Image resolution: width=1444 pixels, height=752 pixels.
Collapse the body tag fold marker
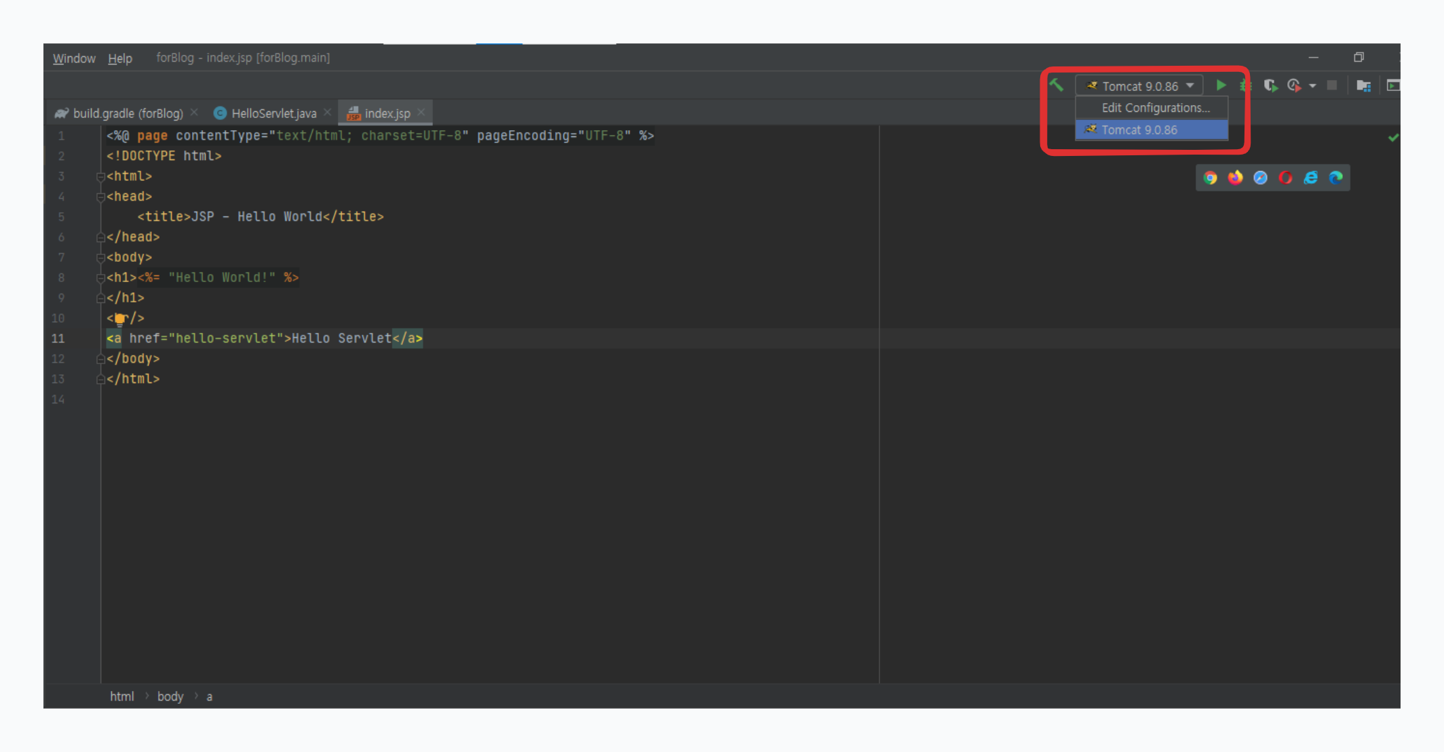tap(100, 258)
